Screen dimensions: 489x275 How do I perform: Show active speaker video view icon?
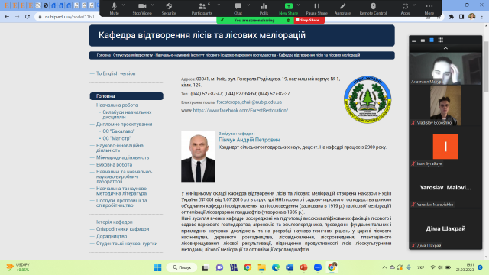423,40
